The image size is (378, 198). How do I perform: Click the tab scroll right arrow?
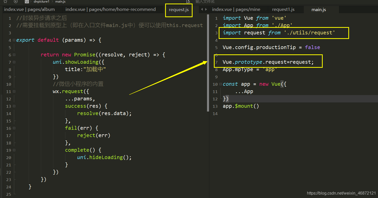click(206, 9)
